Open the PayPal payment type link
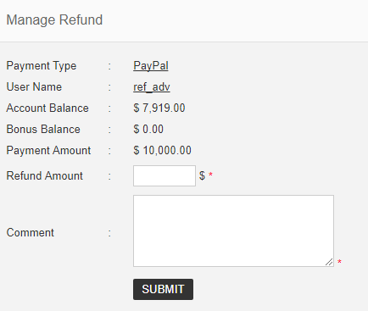This screenshot has width=368, height=311. click(151, 66)
